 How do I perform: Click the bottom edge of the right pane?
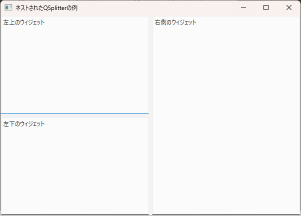click(226, 214)
